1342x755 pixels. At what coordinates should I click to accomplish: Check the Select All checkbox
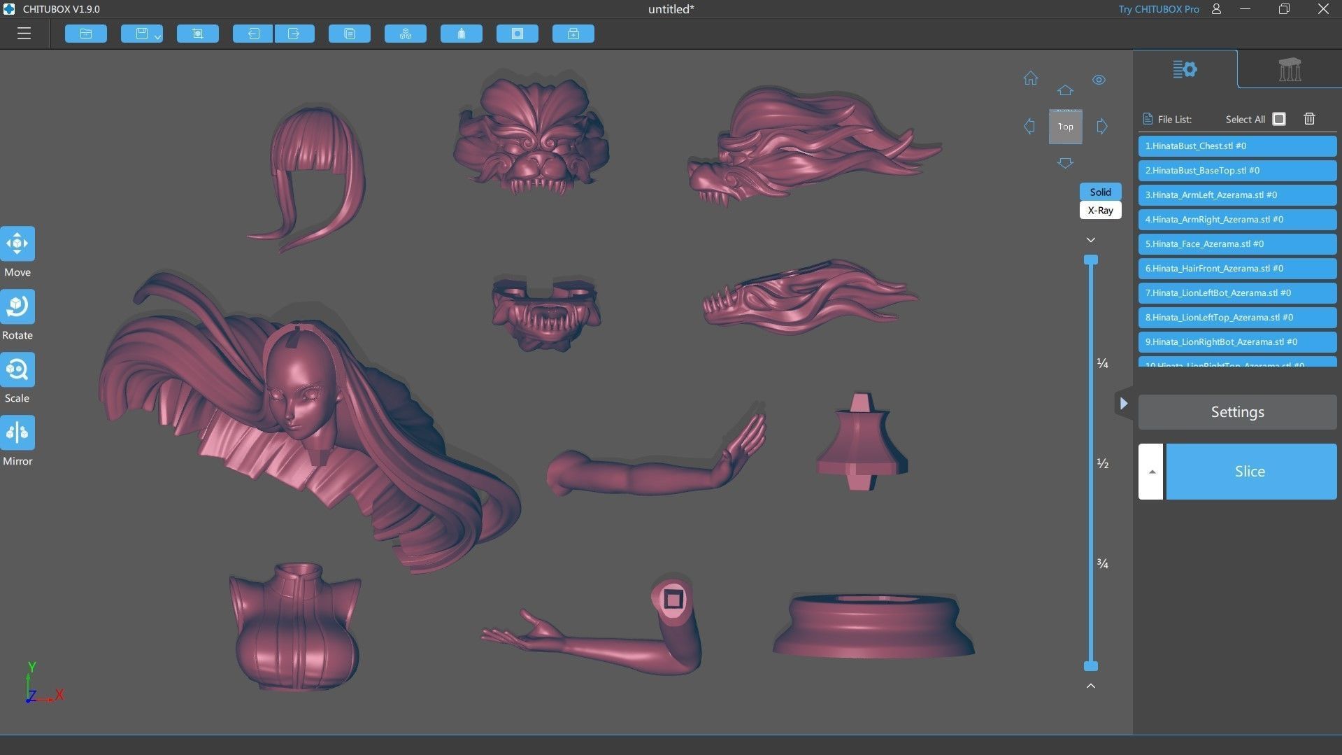click(1279, 119)
